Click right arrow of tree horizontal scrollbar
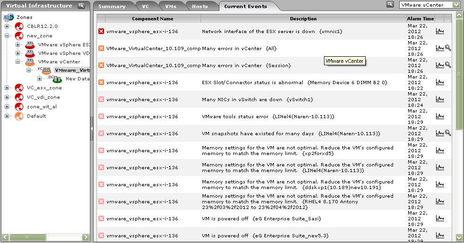The width and height of the screenshot is (464, 243). tap(86, 237)
